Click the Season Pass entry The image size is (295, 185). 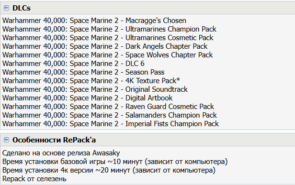[83, 72]
